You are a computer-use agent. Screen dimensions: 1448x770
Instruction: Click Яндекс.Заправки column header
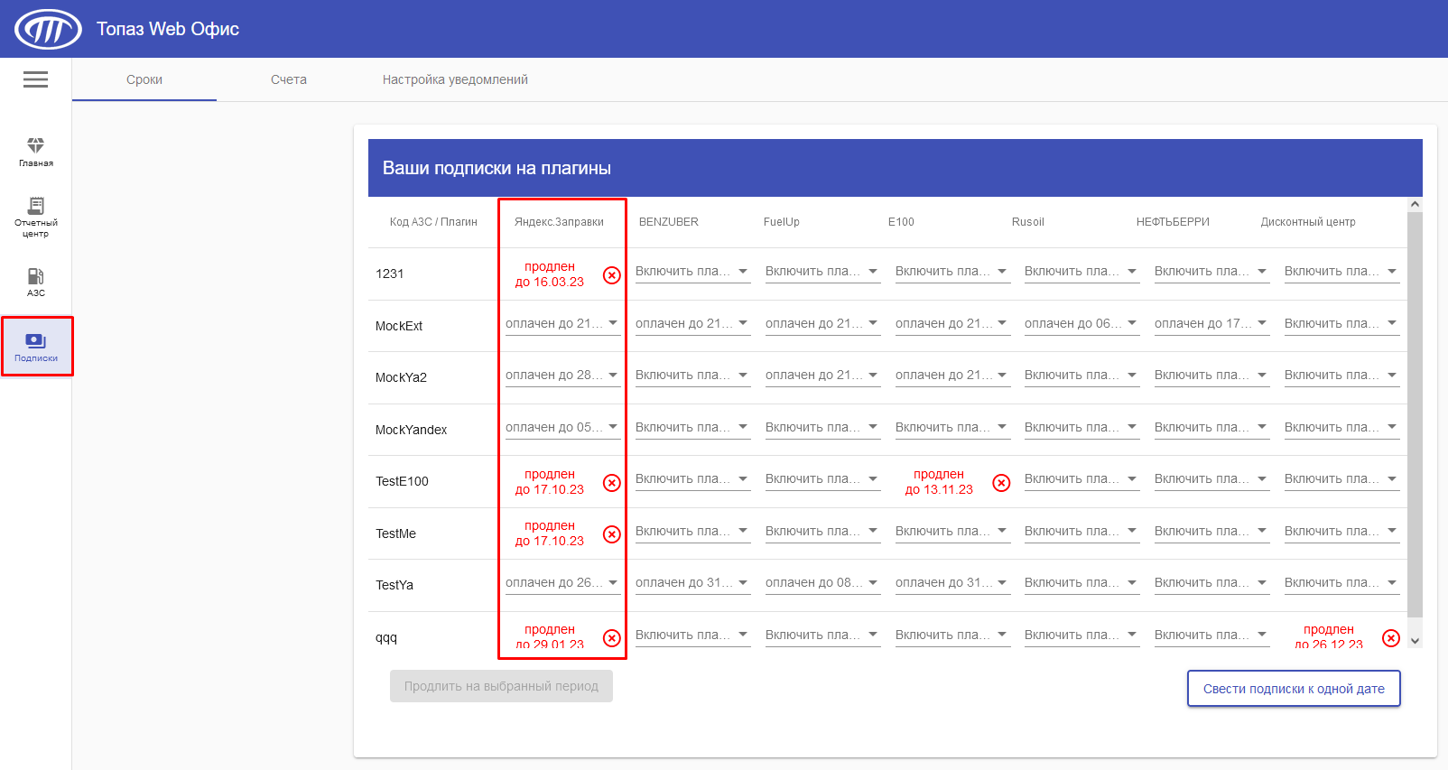click(559, 222)
